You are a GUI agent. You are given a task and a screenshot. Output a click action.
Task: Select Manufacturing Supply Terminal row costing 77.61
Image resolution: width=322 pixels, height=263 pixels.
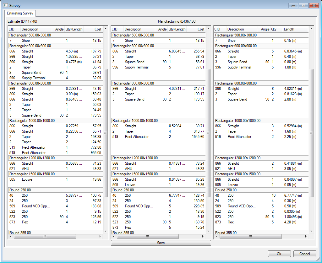pos(158,67)
